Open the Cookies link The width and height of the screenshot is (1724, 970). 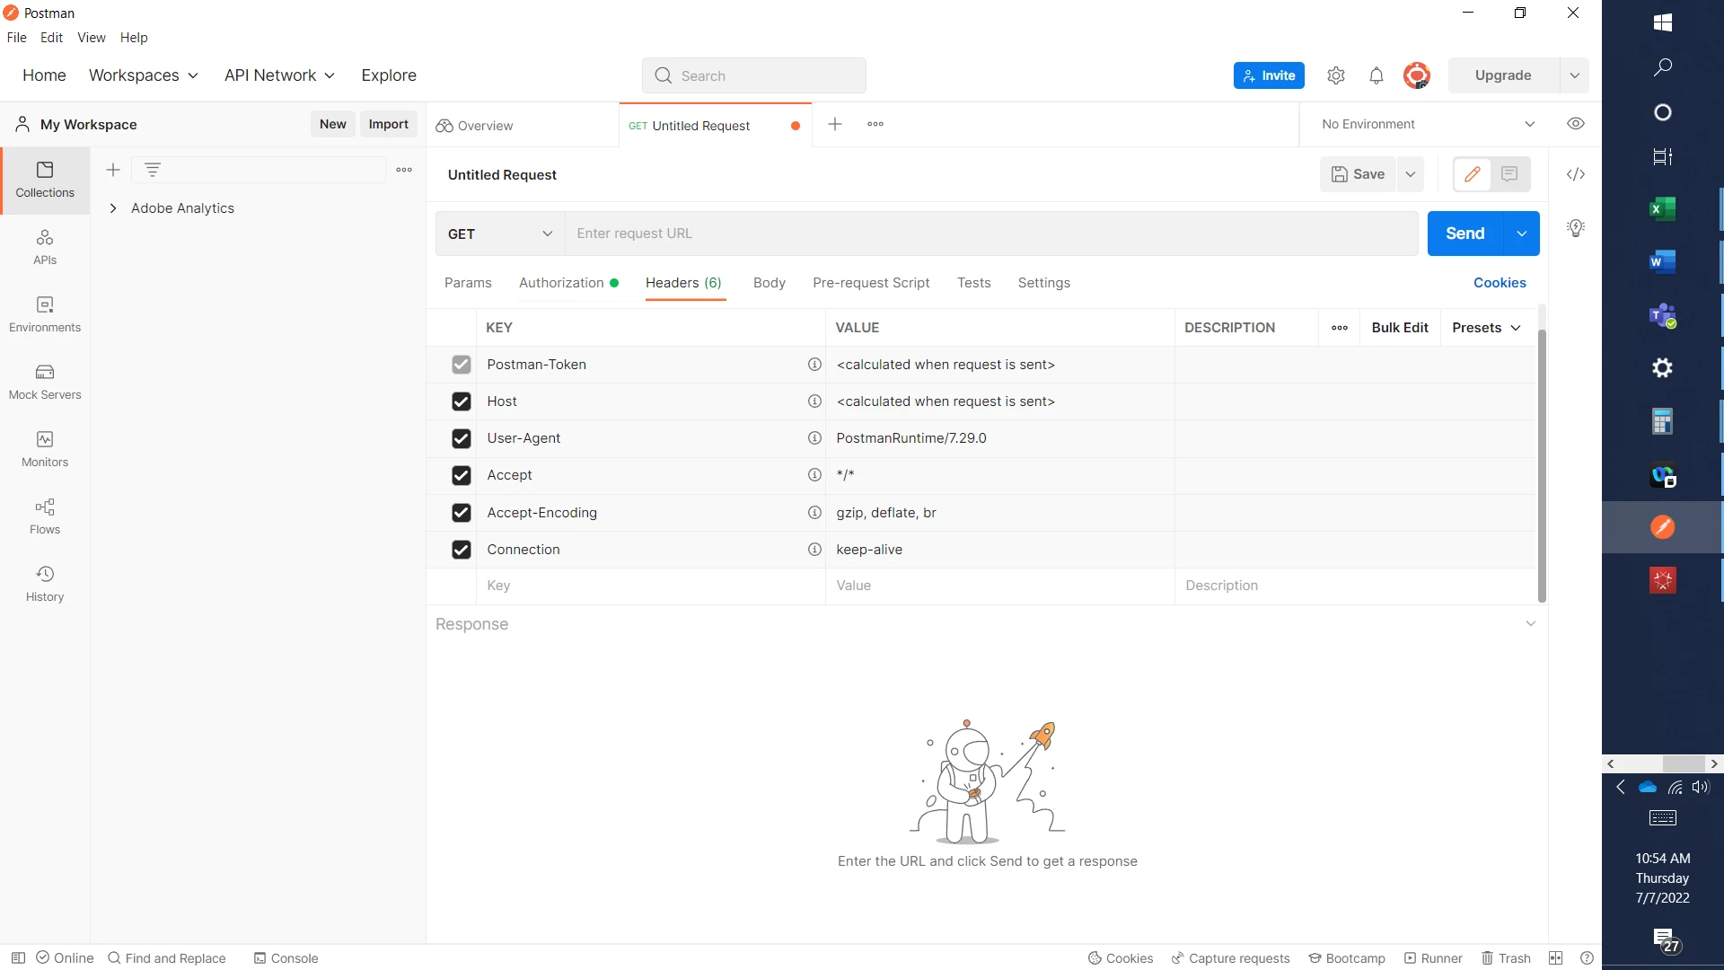tap(1499, 283)
